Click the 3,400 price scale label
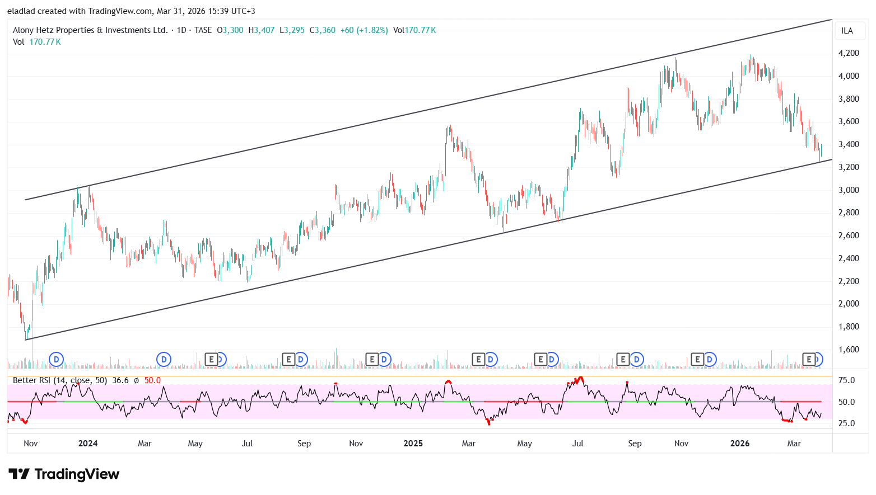Viewport: 876px width, 495px height. coord(849,144)
